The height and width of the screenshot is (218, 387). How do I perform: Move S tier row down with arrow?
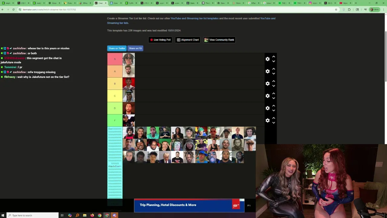[x=274, y=61]
